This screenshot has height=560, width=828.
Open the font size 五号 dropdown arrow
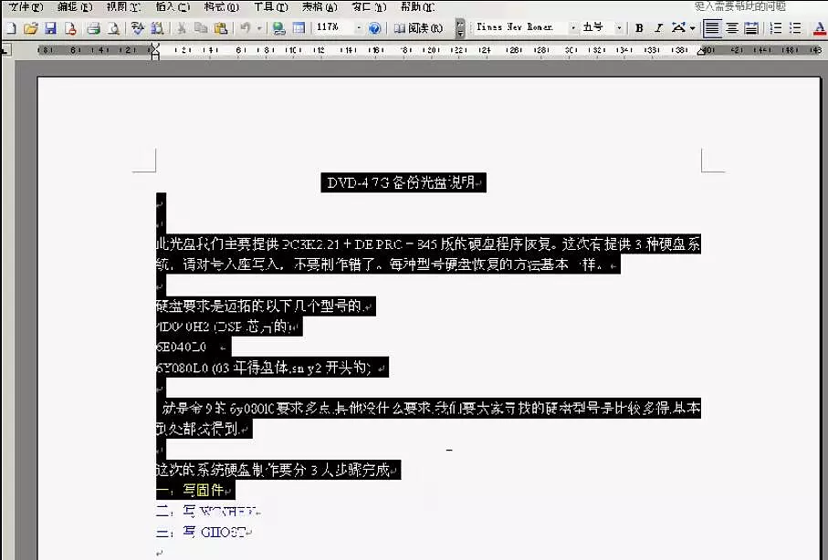tap(620, 28)
